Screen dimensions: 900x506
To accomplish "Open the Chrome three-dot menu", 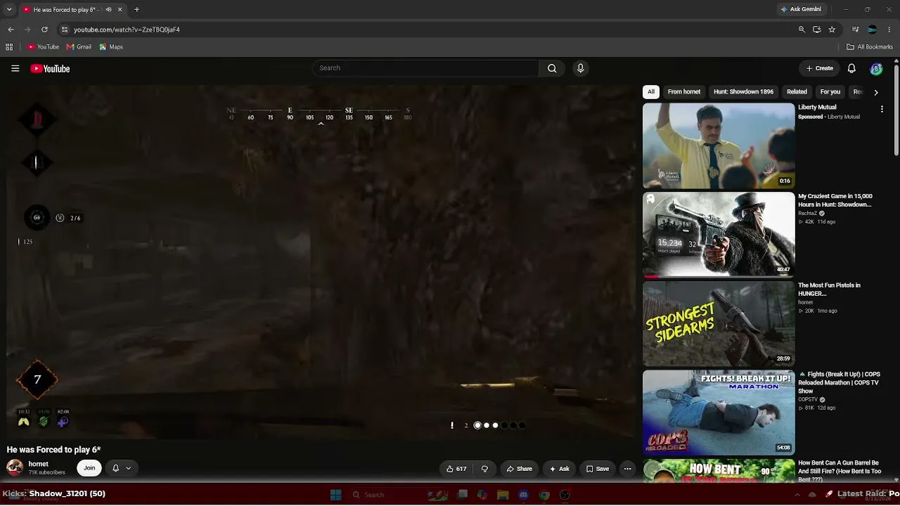I will point(889,30).
